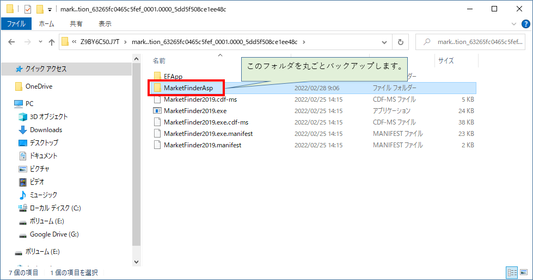Select the MarketFinderAsp folder

(188, 88)
